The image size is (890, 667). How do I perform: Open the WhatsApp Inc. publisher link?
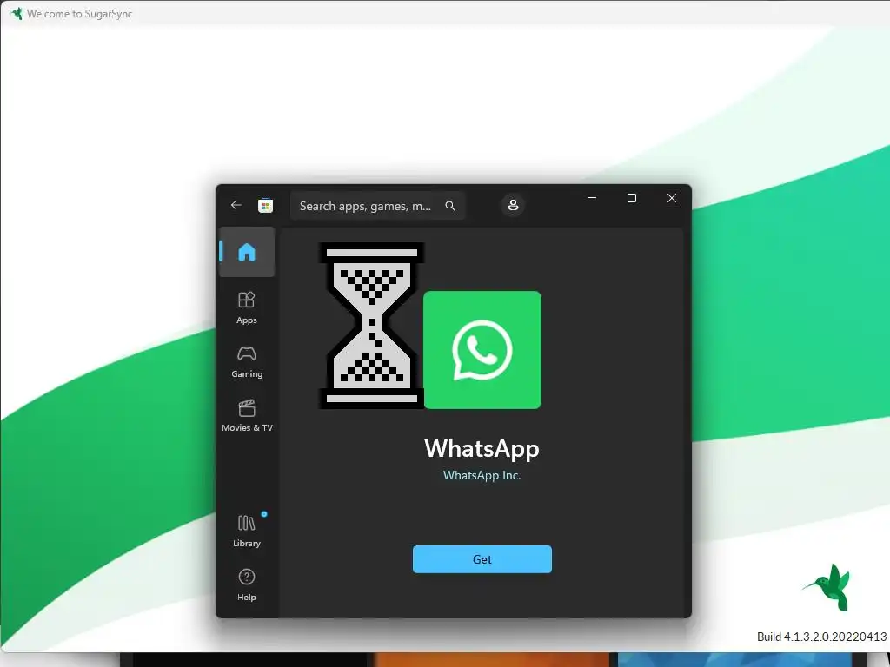pos(482,475)
